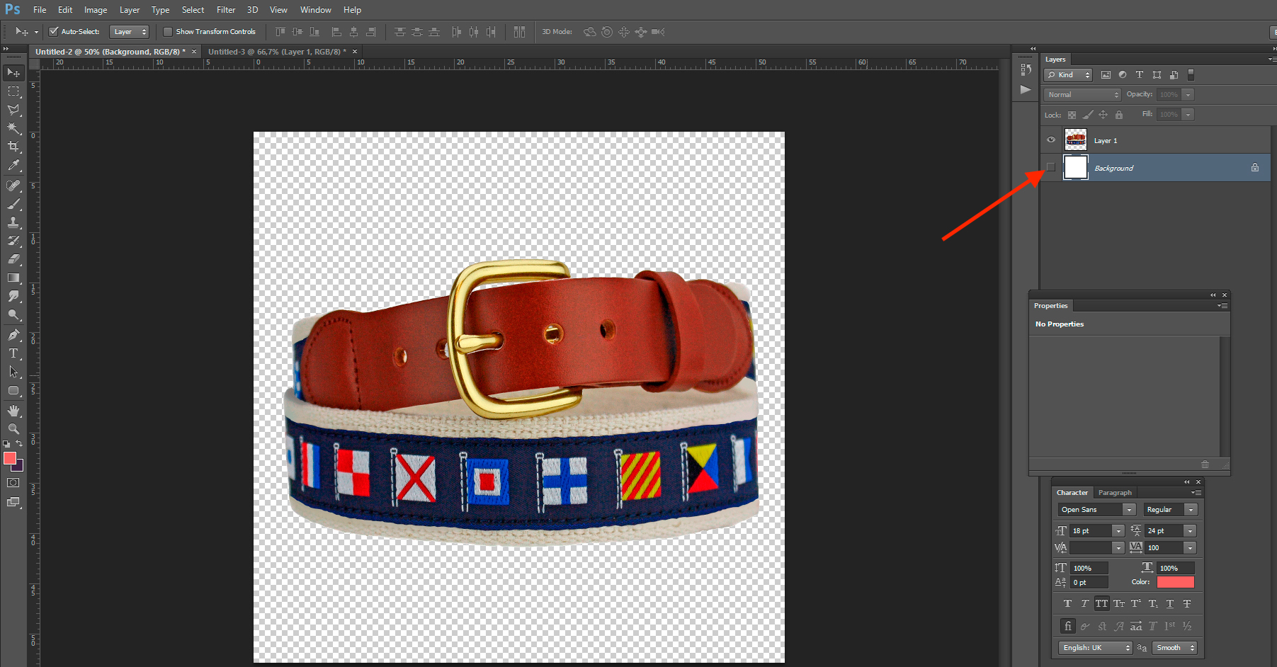Open the Window menu
This screenshot has width=1277, height=667.
pos(315,10)
